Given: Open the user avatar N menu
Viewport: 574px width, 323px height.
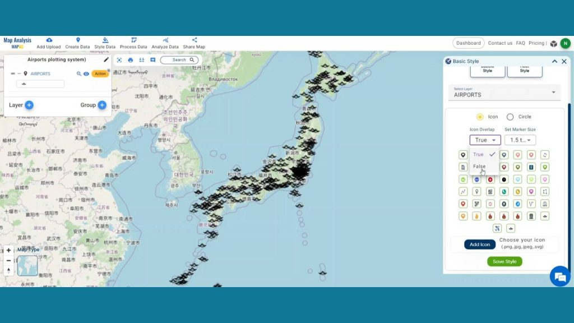Looking at the screenshot, I should [x=565, y=43].
